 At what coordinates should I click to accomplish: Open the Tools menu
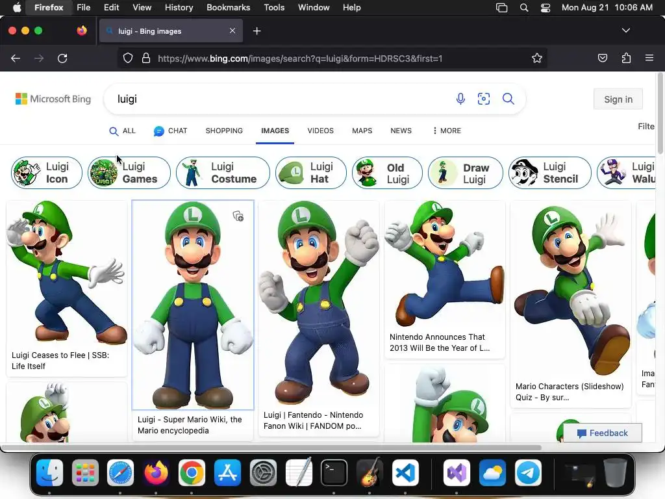[274, 8]
